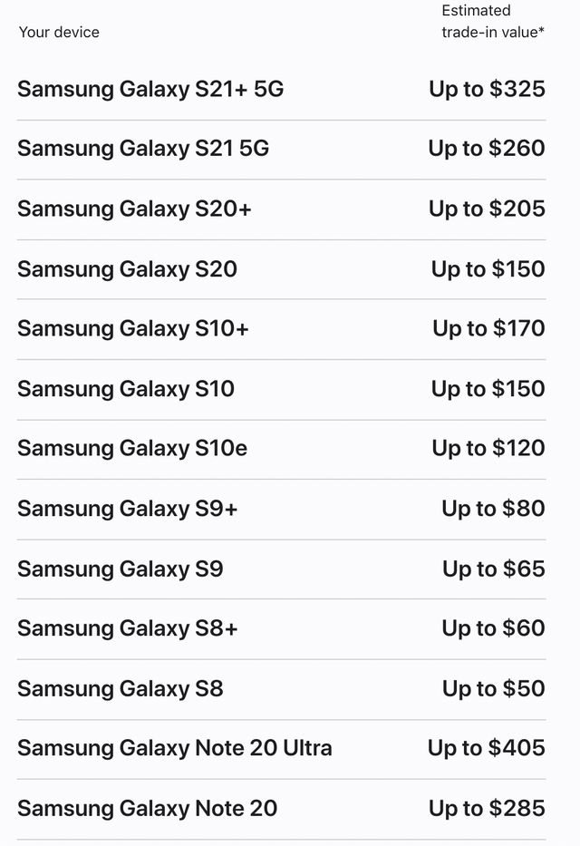
Task: Tap the "Up to $260" value
Action: point(487,149)
